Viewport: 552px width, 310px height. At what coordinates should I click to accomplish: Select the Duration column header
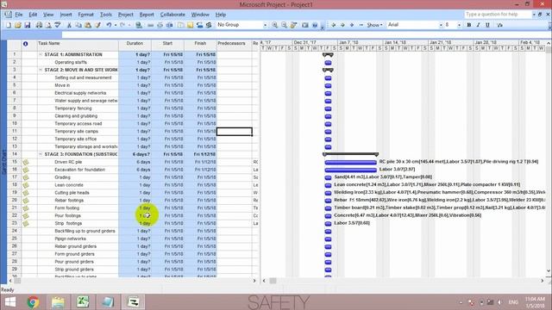pyautogui.click(x=135, y=45)
